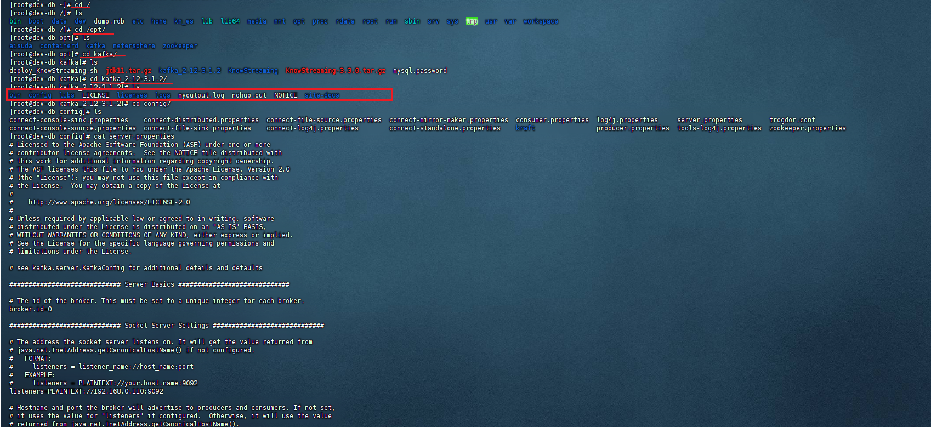The width and height of the screenshot is (931, 427).
Task: Select the usr directory entry
Action: pos(491,21)
